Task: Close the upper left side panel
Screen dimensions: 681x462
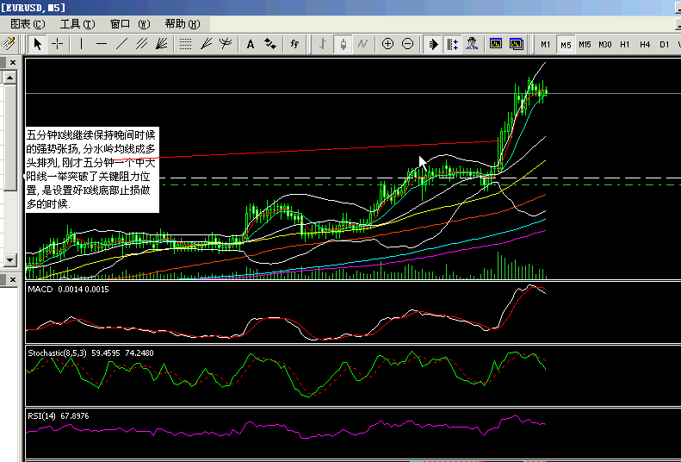Action: 13,63
